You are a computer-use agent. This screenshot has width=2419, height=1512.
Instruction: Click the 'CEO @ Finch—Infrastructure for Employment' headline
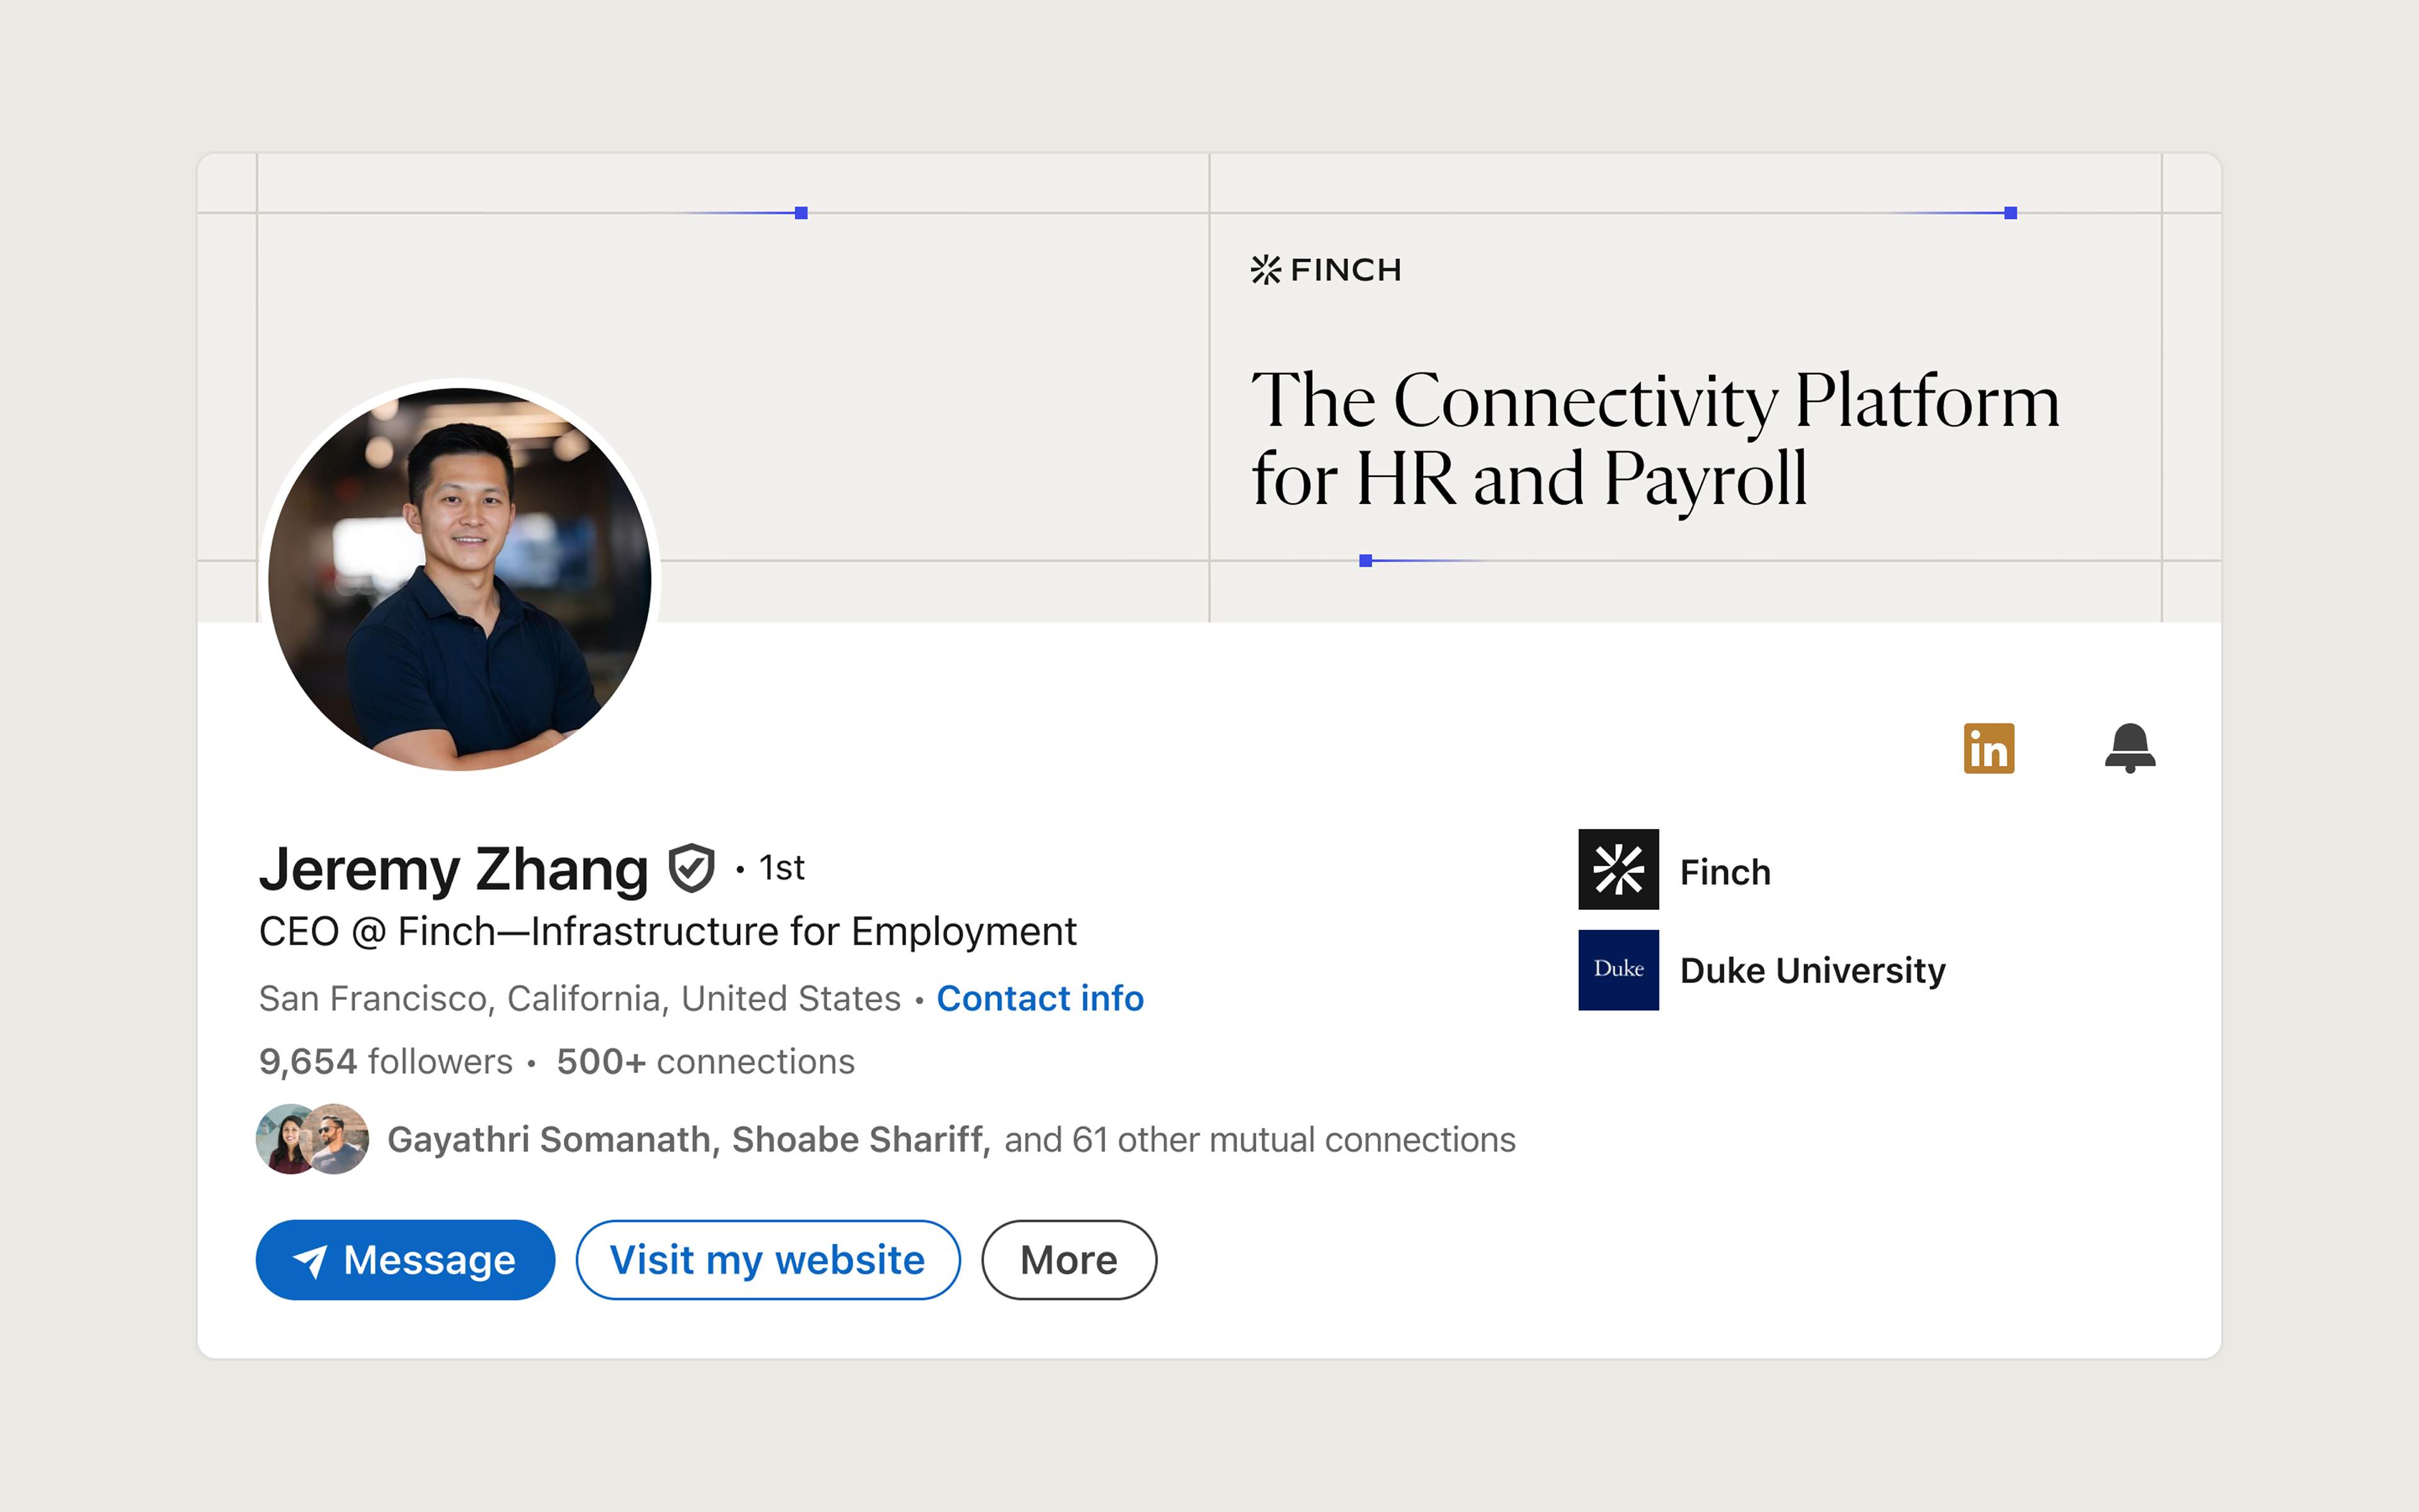pos(668,932)
